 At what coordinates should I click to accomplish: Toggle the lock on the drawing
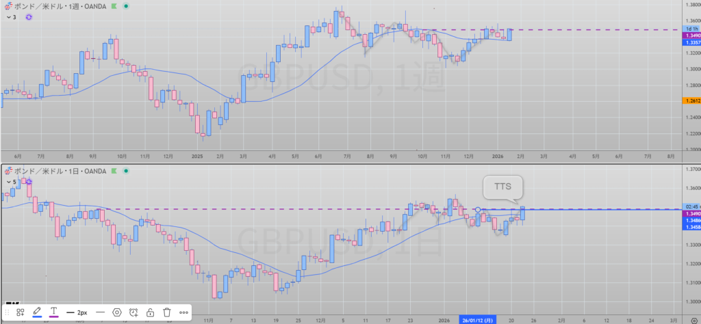[x=150, y=312]
